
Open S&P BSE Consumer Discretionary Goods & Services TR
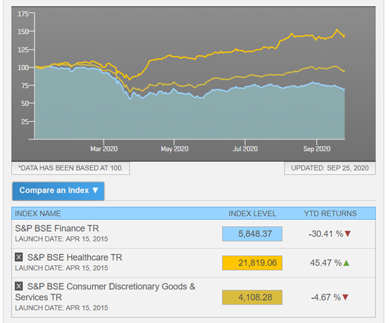(105, 292)
